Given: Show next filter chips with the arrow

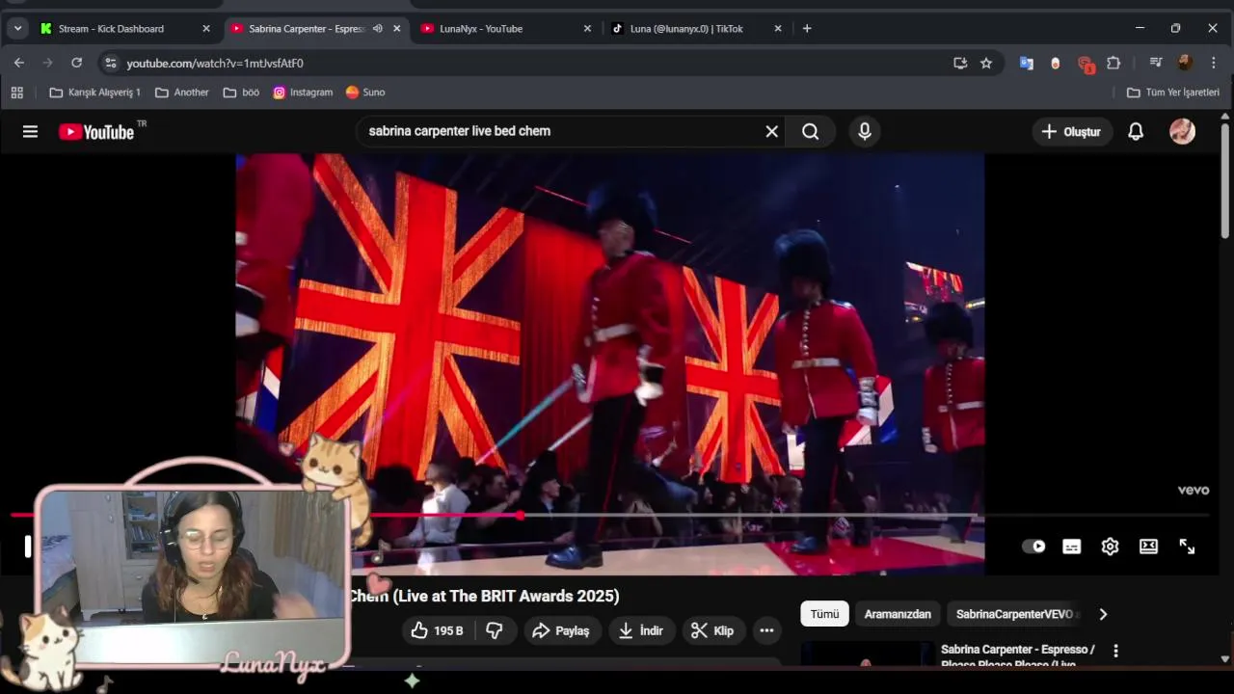Looking at the screenshot, I should click(1103, 614).
